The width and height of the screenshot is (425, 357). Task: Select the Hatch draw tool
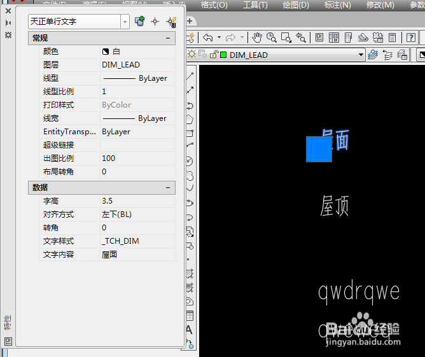tap(190, 274)
